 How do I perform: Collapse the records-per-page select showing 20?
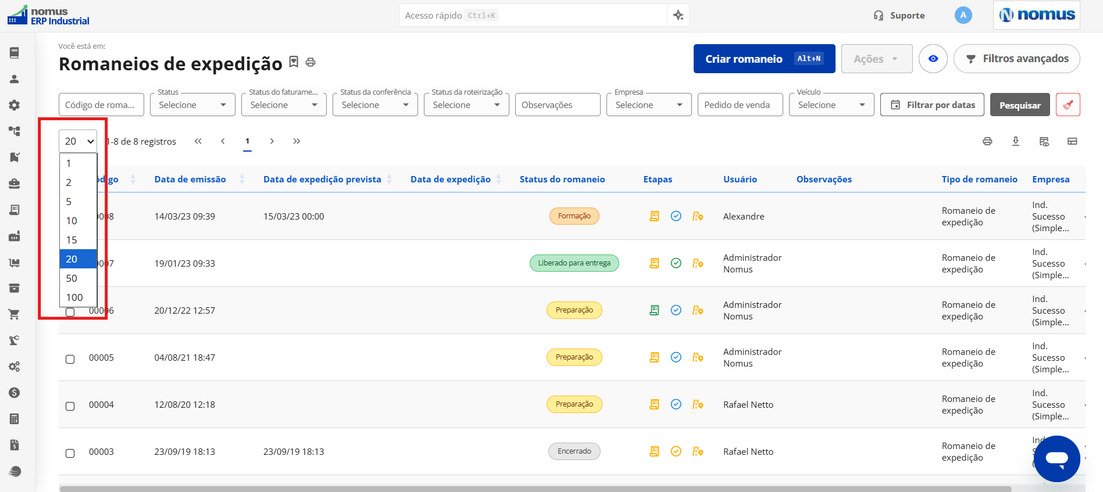pyautogui.click(x=78, y=141)
